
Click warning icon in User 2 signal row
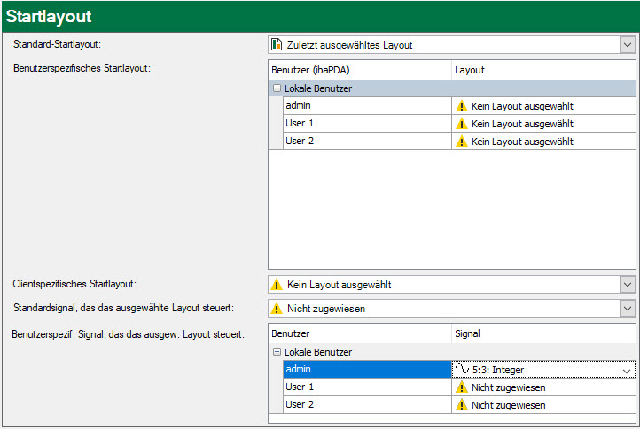pos(461,405)
